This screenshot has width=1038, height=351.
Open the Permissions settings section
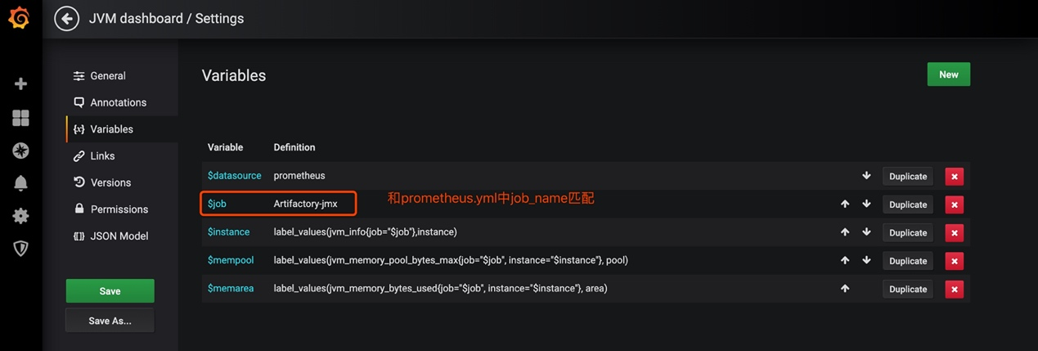point(119,209)
